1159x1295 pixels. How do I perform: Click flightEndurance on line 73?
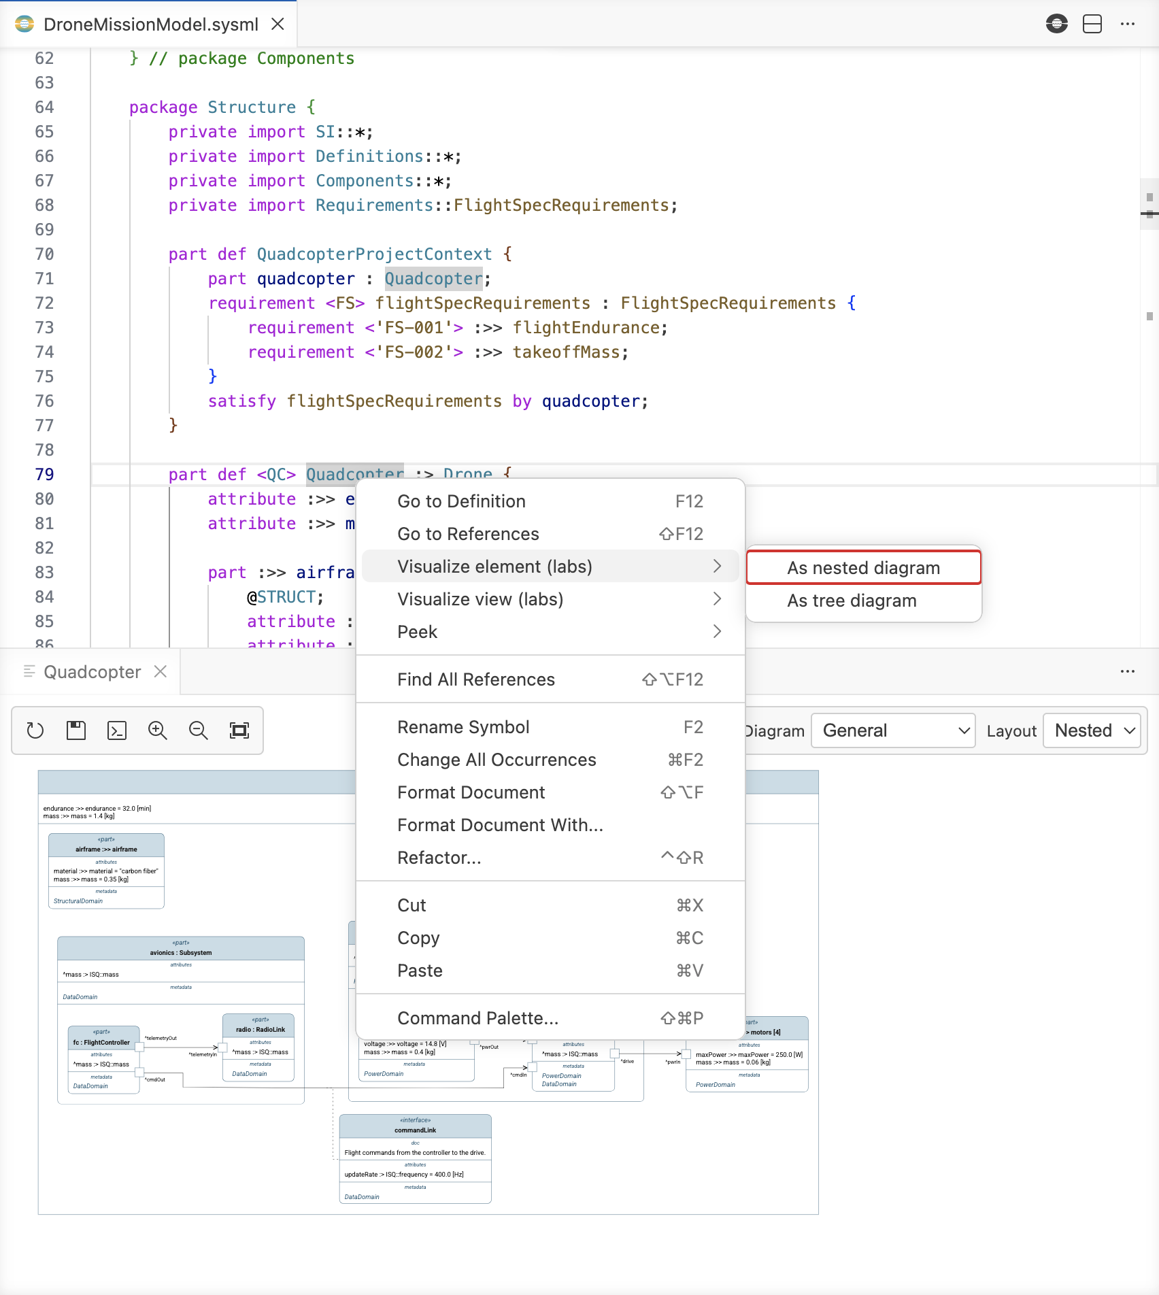[x=586, y=327]
